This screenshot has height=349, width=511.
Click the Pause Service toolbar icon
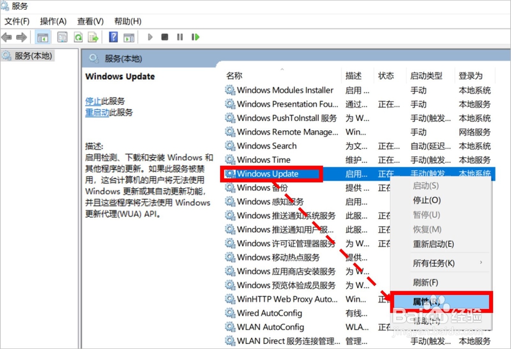180,37
